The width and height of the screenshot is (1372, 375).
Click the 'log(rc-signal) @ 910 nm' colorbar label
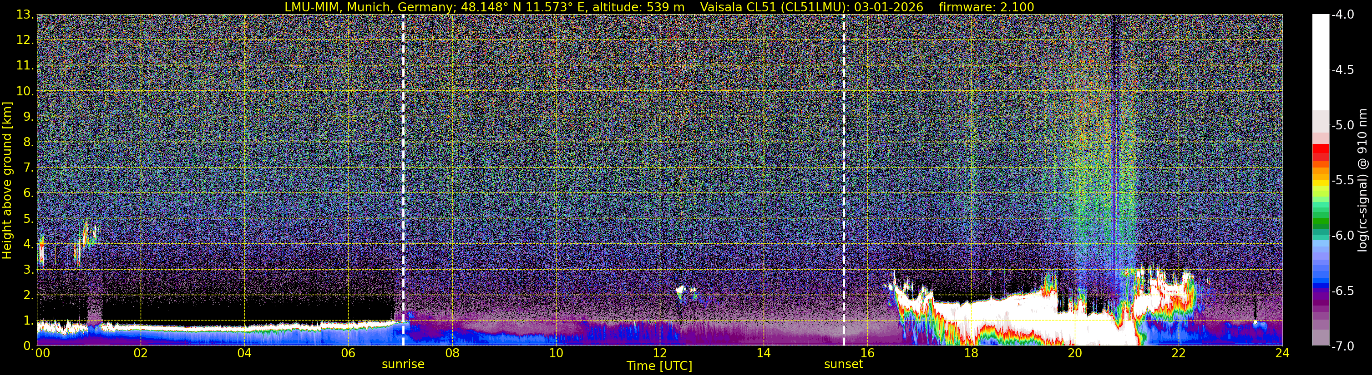click(x=1362, y=180)
